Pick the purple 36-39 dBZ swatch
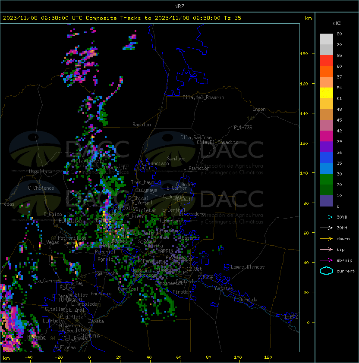The image size is (359, 363). point(326,147)
